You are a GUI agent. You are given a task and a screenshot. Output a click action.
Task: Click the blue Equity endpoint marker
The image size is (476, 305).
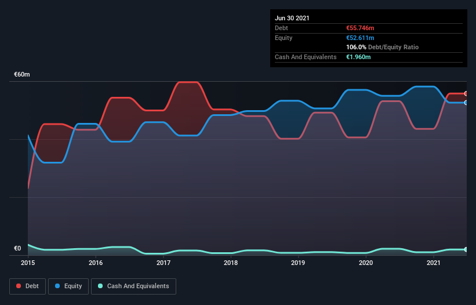pyautogui.click(x=466, y=103)
